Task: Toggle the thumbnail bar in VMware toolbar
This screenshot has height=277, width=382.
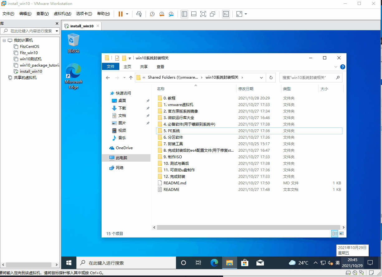Action: click(194, 14)
